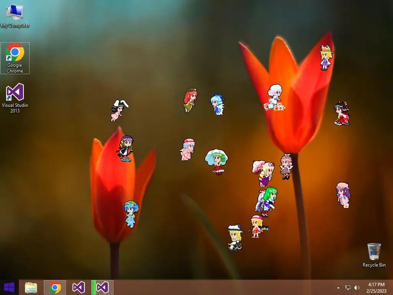Click the blue-haired ice fairy character

pos(218,104)
